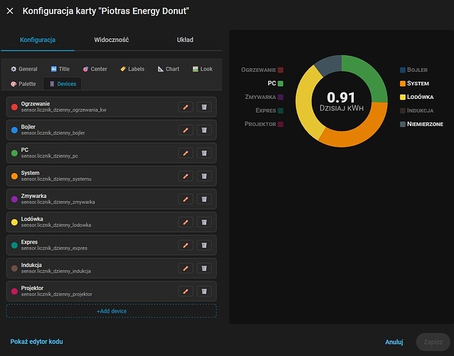Delete the Bojler device with trash icon
Image resolution: width=454 pixels, height=356 pixels.
pyautogui.click(x=204, y=130)
